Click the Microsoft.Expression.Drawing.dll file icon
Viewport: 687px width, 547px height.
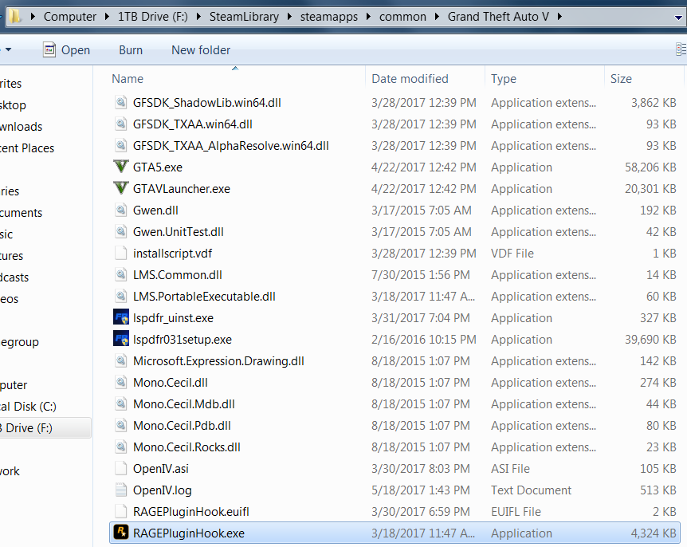pyautogui.click(x=121, y=360)
